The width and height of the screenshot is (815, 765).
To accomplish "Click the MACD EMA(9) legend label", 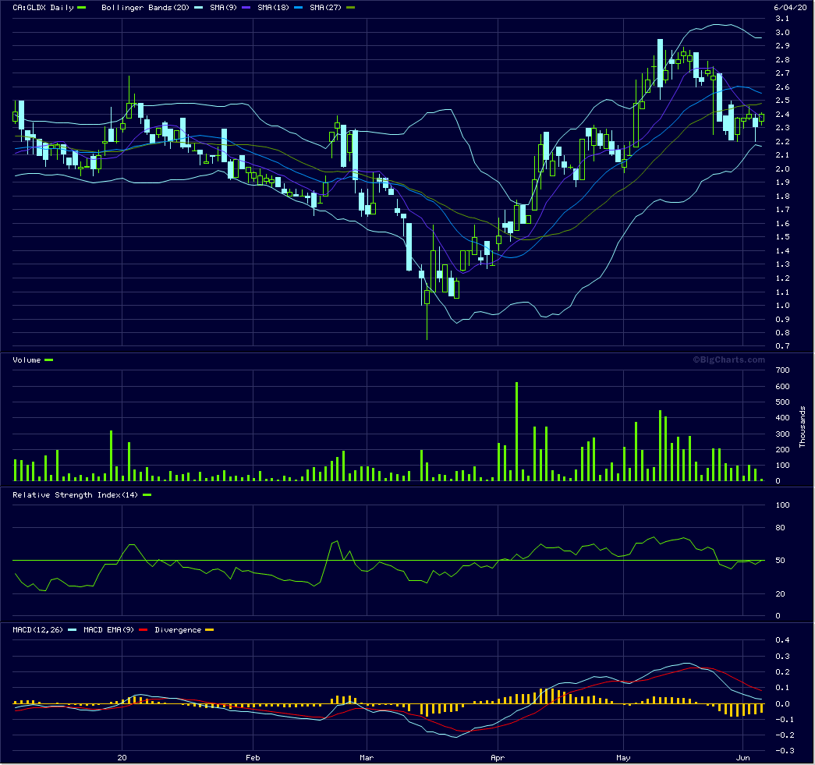I will click(108, 630).
